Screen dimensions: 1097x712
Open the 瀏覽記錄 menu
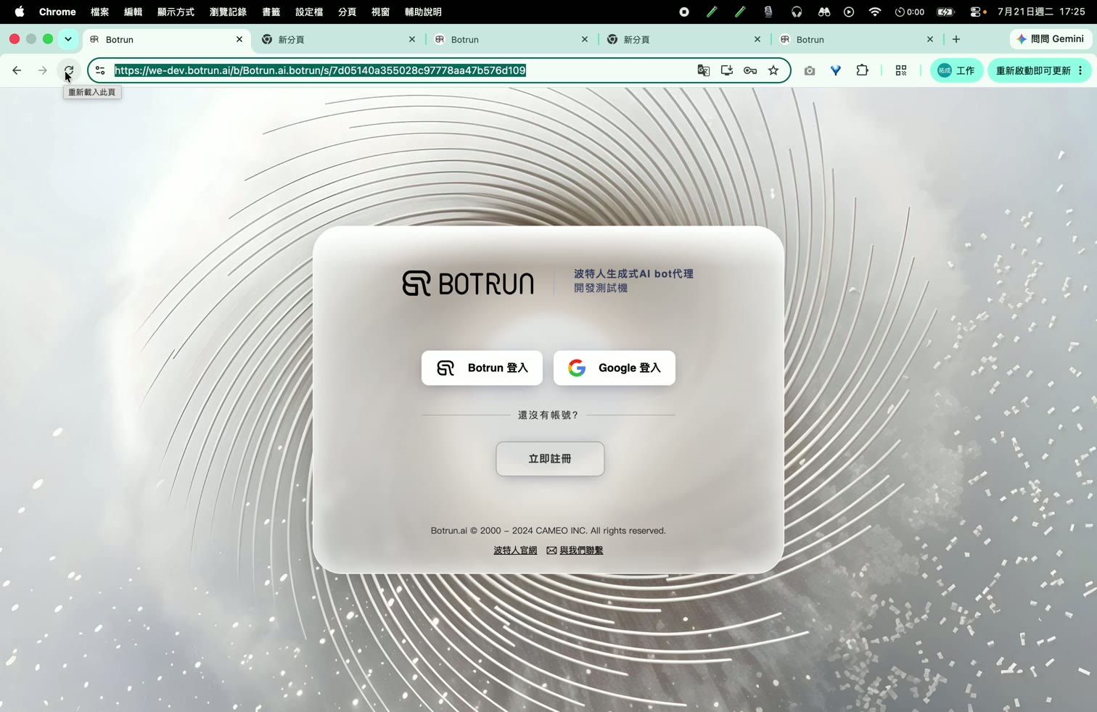pos(228,12)
